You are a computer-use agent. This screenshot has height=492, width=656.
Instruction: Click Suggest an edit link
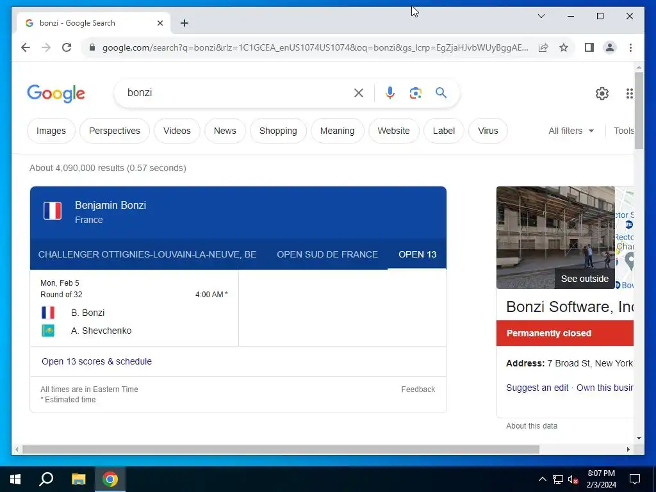tap(537, 388)
